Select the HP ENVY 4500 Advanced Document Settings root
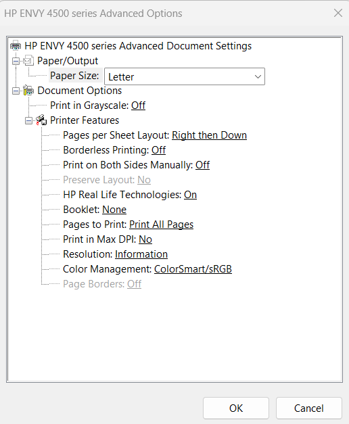The image size is (349, 424). pyautogui.click(x=138, y=46)
